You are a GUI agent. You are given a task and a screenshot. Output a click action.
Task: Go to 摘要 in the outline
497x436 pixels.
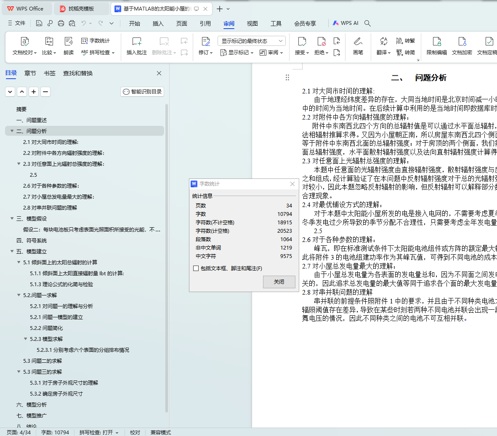click(21, 109)
